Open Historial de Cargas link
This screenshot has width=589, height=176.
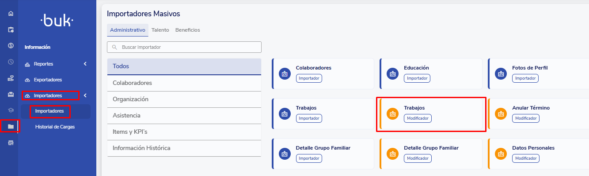coord(55,127)
